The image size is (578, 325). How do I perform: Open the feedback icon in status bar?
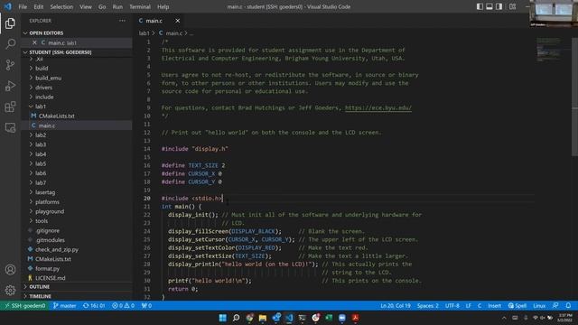coord(555,306)
